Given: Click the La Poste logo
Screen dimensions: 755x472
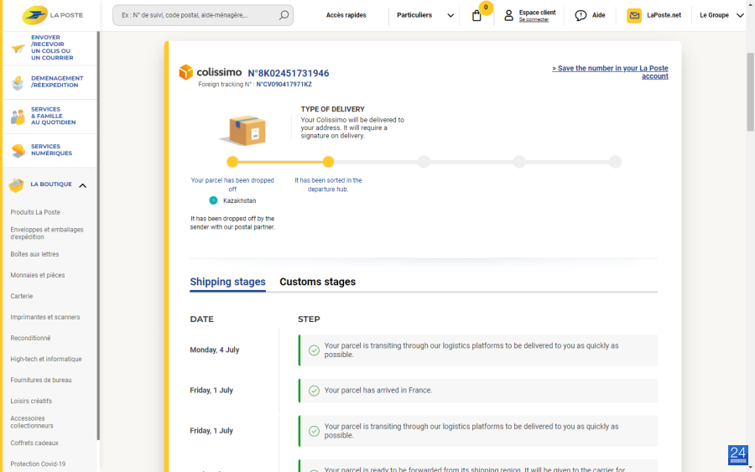Looking at the screenshot, I should 53,15.
